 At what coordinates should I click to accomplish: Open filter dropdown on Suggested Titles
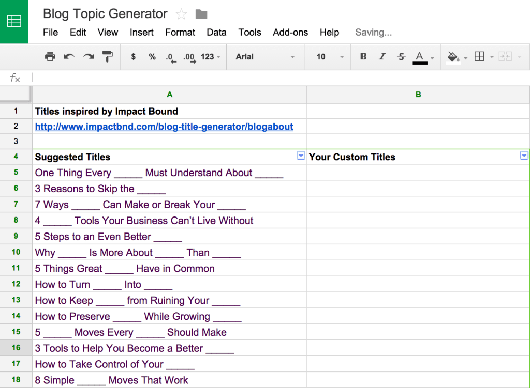click(301, 155)
